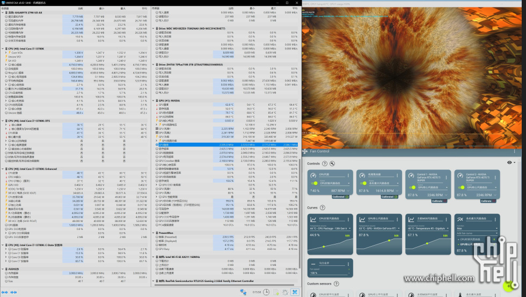Toggle the 1614.8 RPM control's enable switch
This screenshot has height=297, width=526.
(x=363, y=183)
